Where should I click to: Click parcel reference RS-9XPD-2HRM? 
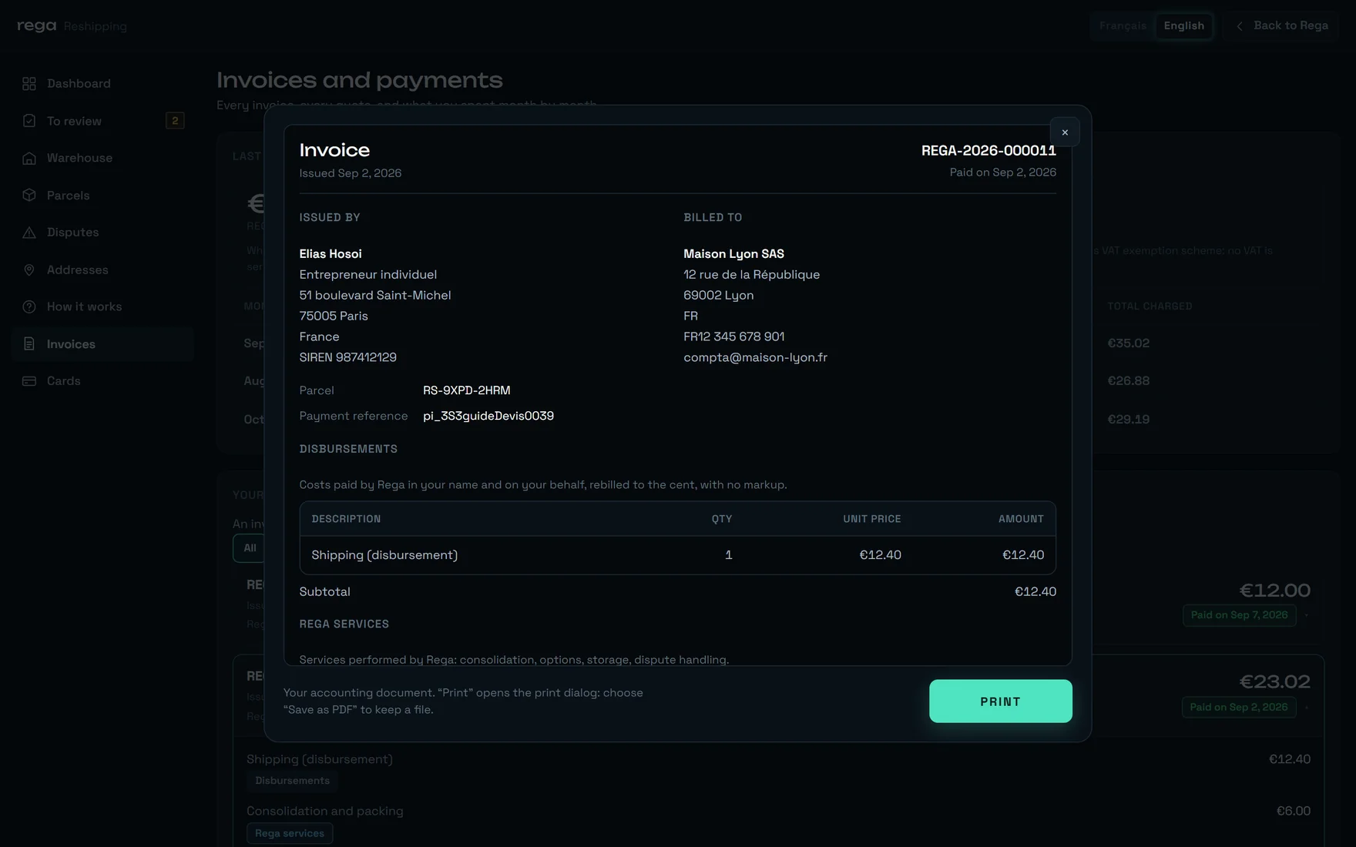pyautogui.click(x=466, y=390)
